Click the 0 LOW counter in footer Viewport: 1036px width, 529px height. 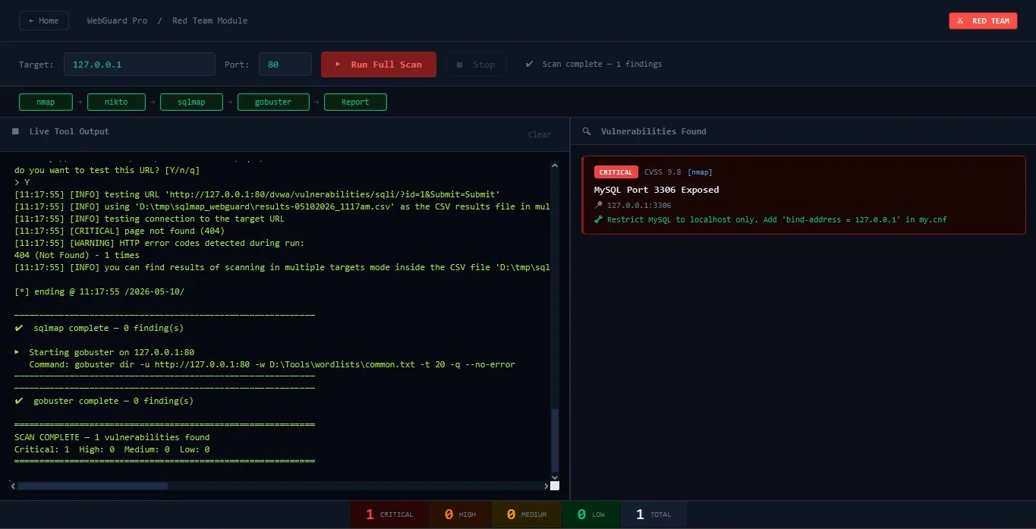[x=591, y=515]
